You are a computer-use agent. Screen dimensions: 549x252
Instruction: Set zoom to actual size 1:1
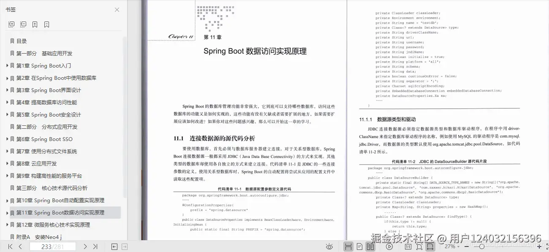tap(408, 247)
